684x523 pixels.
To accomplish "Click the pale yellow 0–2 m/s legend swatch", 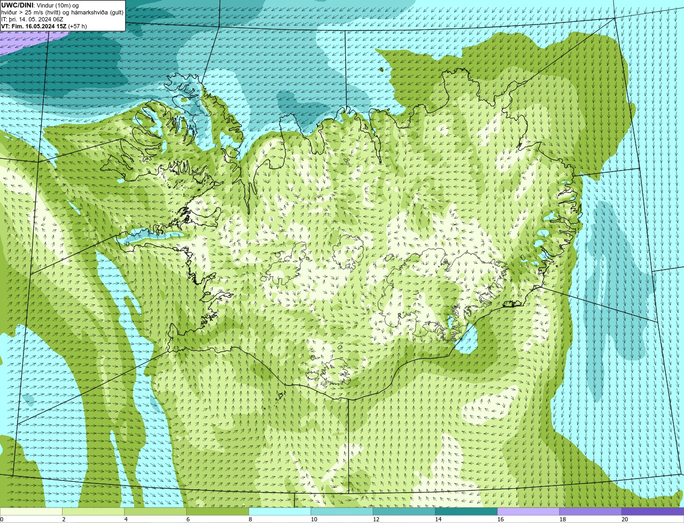I will [x=31, y=511].
